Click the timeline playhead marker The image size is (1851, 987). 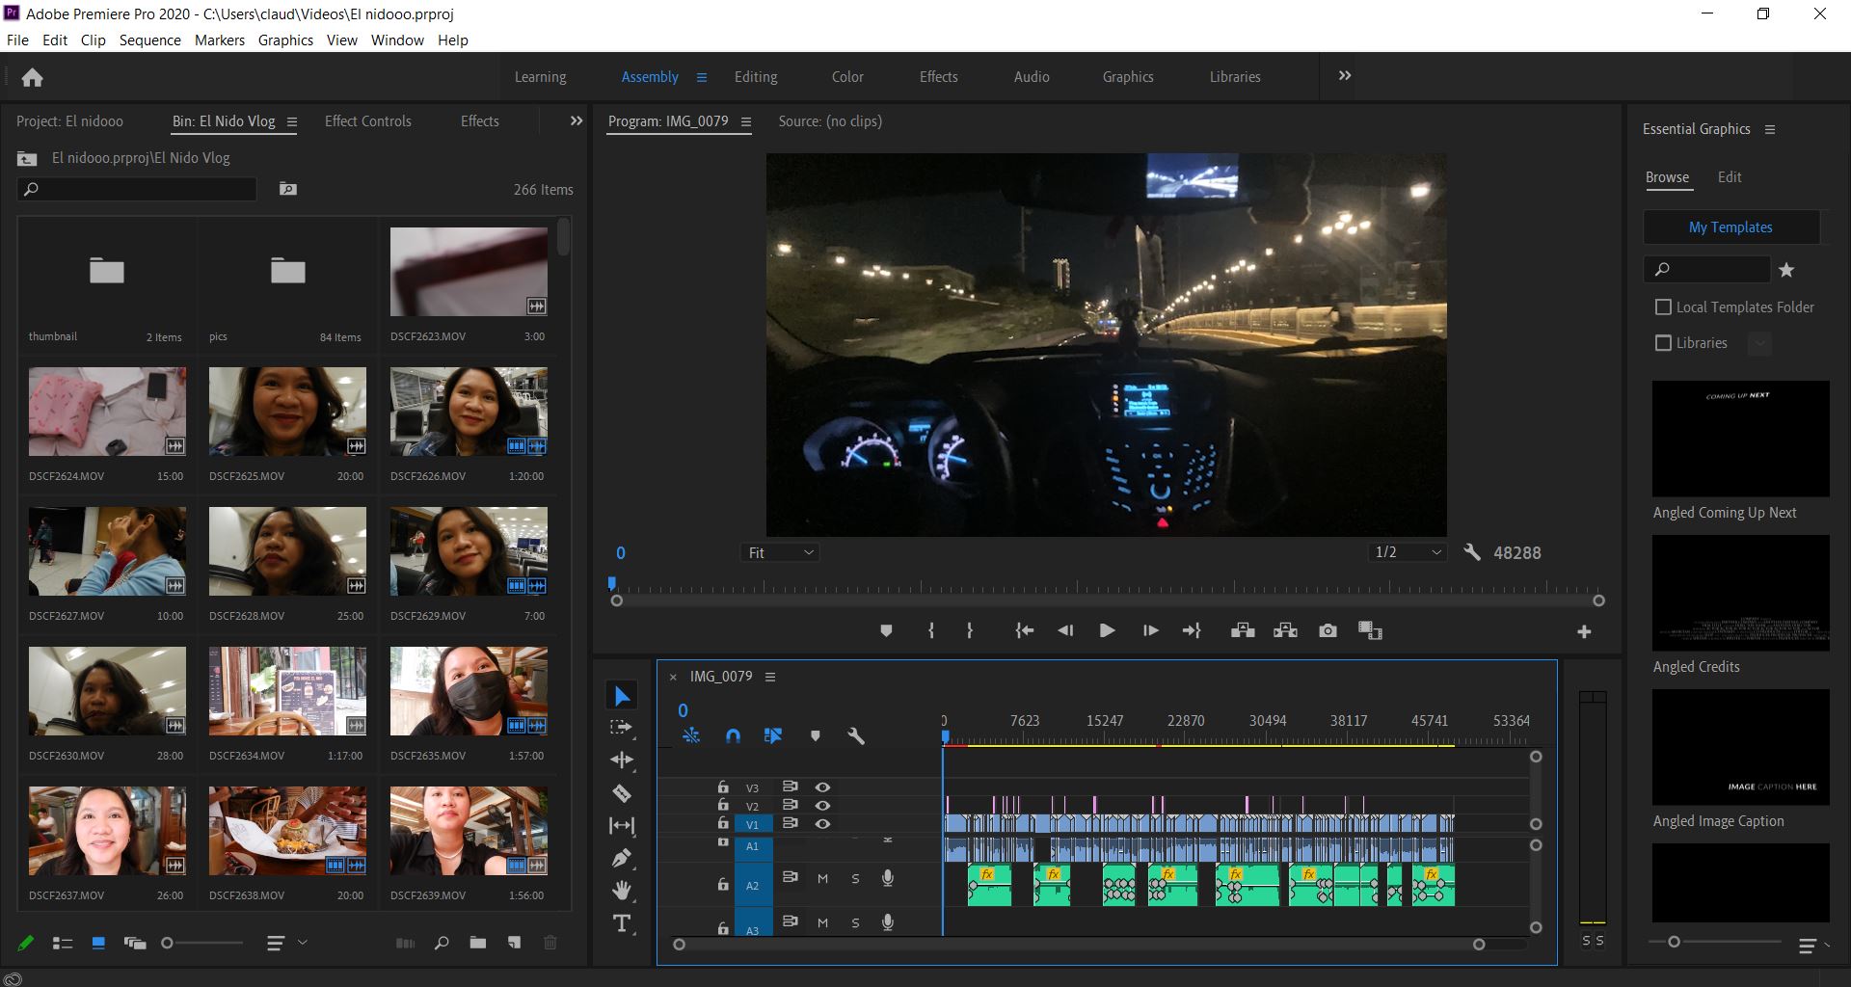[x=946, y=735]
